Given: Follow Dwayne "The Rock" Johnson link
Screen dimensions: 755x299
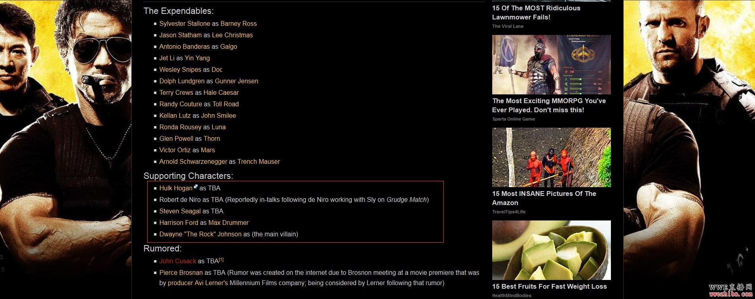Looking at the screenshot, I should 200,234.
